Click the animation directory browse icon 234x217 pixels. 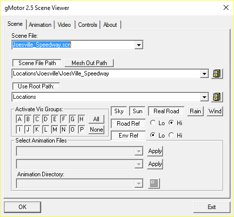point(154,183)
